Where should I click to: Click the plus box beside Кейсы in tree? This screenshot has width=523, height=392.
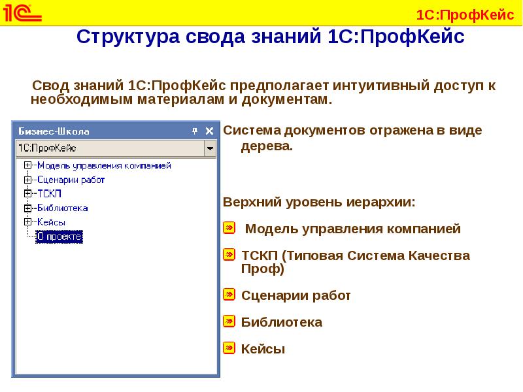[x=27, y=222]
